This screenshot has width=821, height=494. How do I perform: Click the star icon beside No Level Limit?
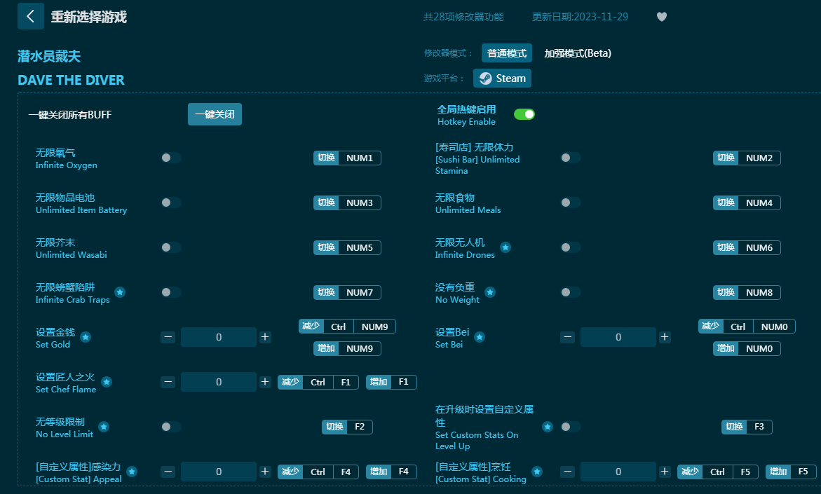pos(104,427)
